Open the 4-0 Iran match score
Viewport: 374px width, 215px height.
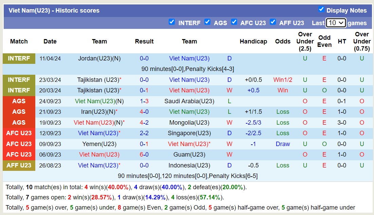click(x=144, y=112)
